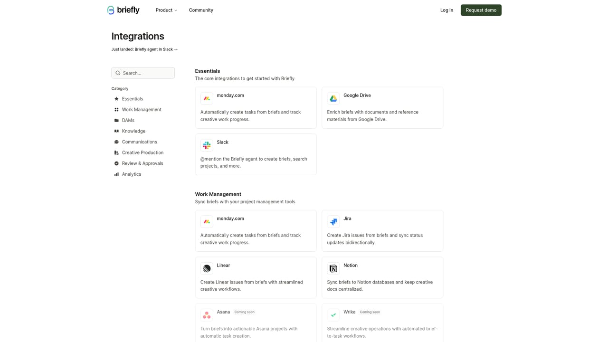The width and height of the screenshot is (608, 342).
Task: Click the grid icon beside Work Management
Action: (116, 110)
